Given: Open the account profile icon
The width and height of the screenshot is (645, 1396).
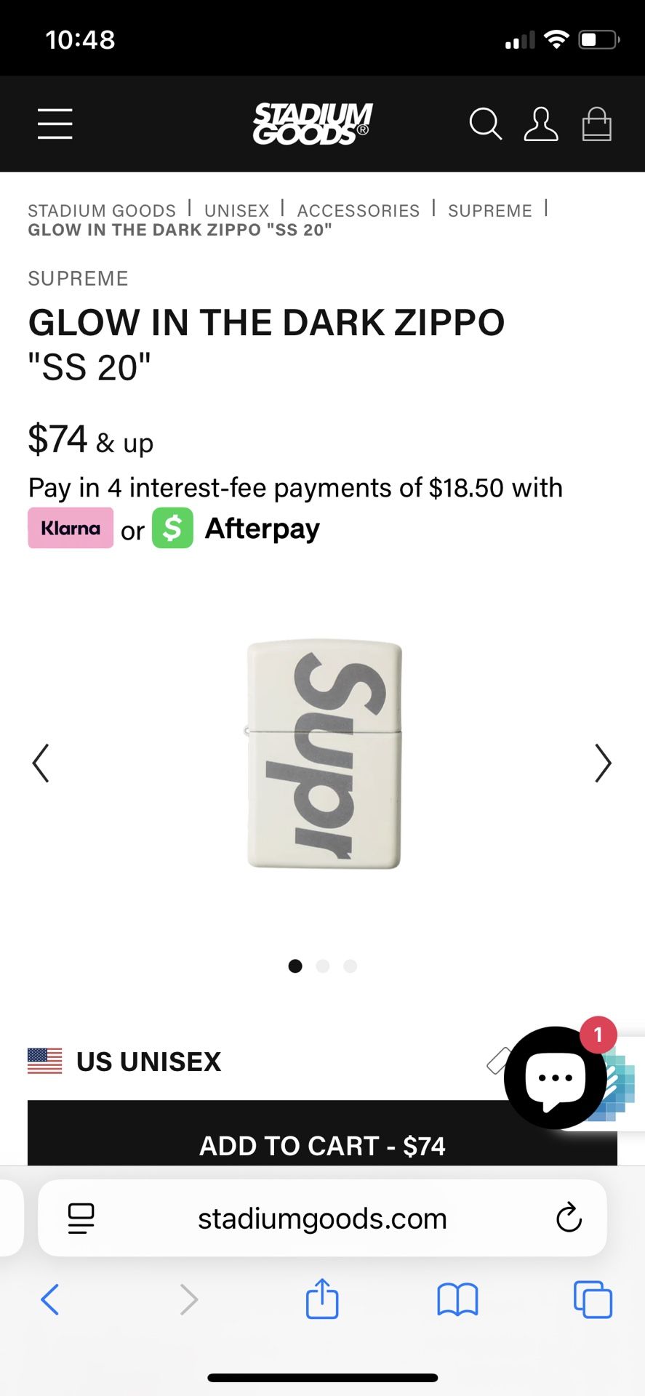Looking at the screenshot, I should [541, 124].
